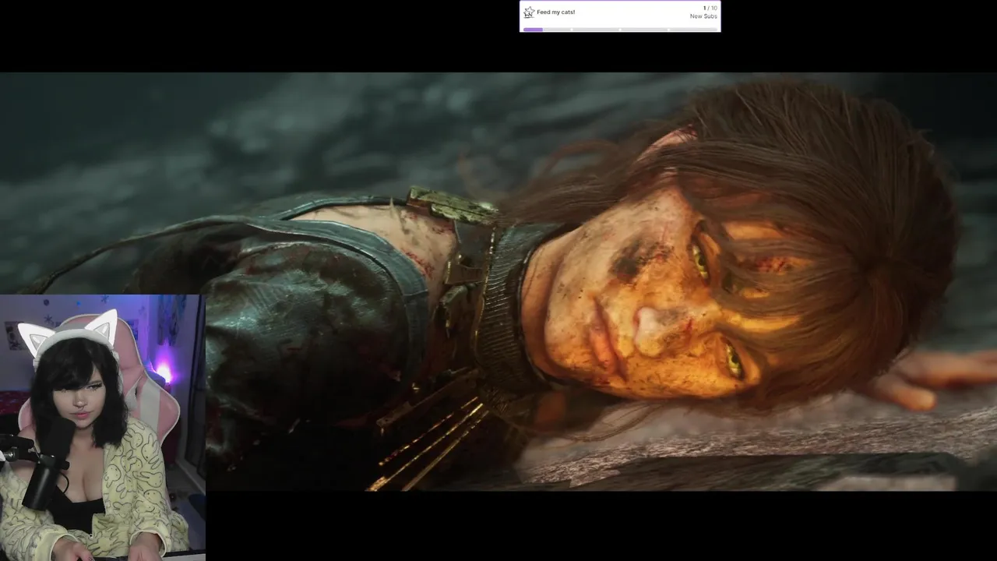Click the star icon in the goal widget
Viewport: 997px width, 561px height.
(530, 12)
